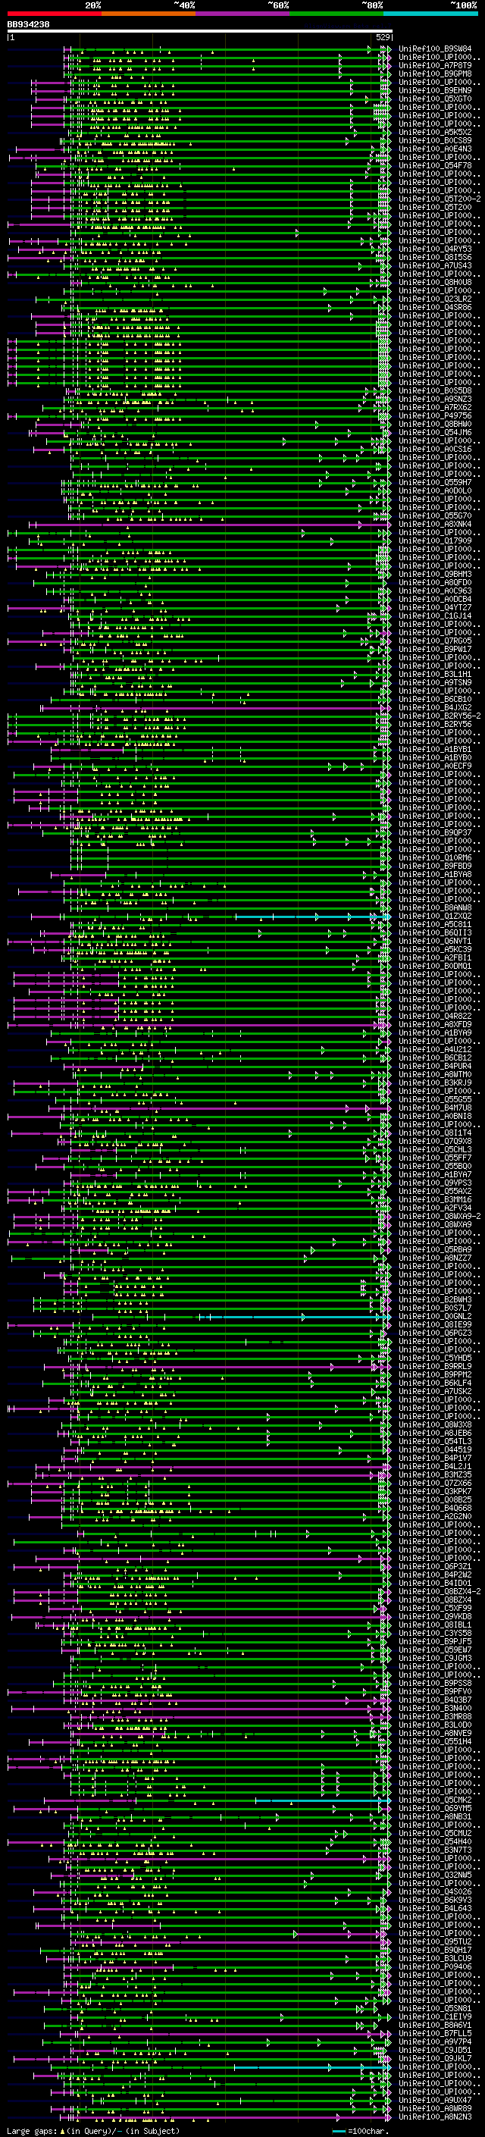Viewport: 485px width, 2137px height.
Task: Select subject label UniRef100_A0CS16
Action: click(x=435, y=449)
